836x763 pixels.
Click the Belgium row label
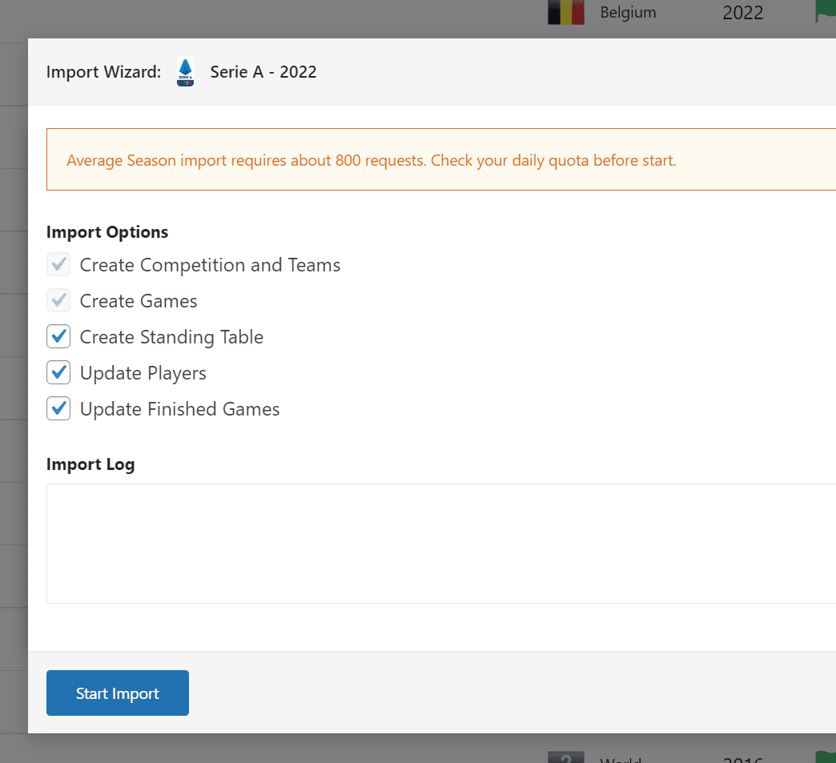tap(629, 13)
